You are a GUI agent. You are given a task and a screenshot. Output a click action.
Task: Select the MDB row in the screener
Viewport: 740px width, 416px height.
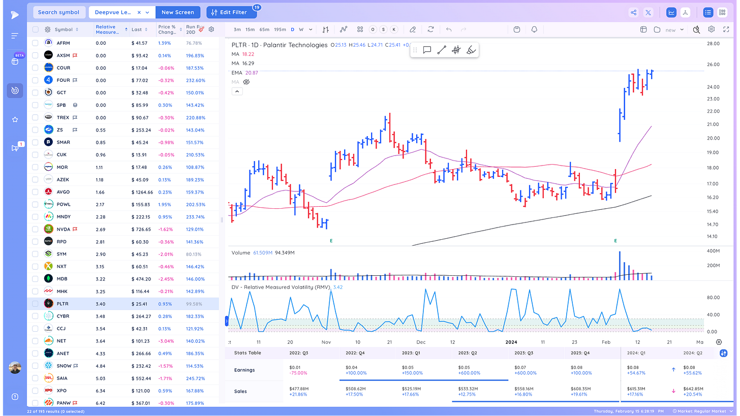point(123,279)
